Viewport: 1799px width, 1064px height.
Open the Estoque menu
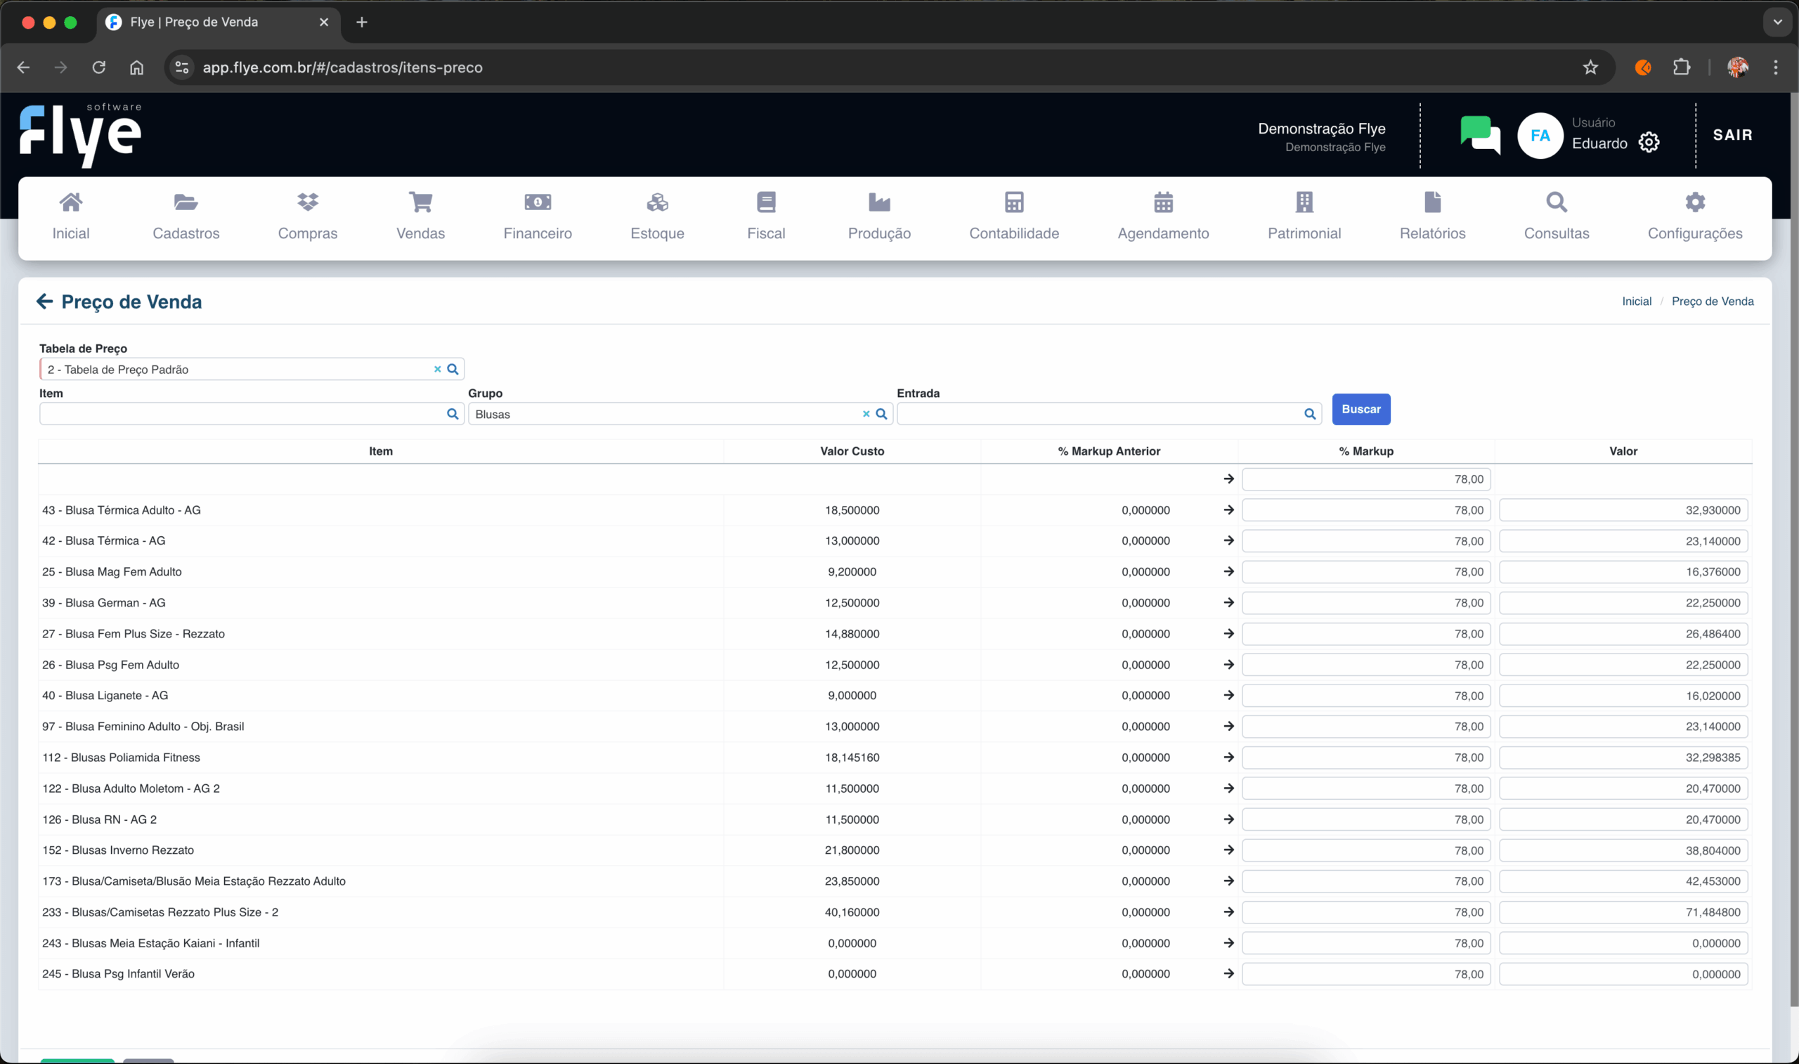pyautogui.click(x=656, y=217)
